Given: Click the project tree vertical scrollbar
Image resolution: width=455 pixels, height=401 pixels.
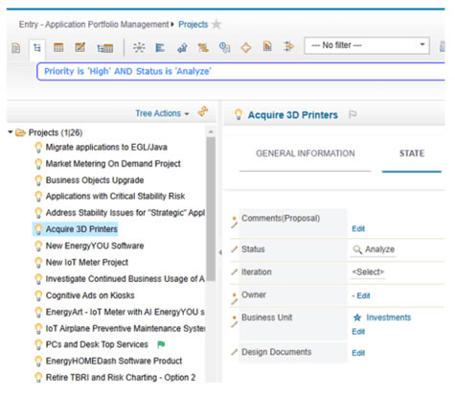Looking at the screenshot, I should 211,209.
